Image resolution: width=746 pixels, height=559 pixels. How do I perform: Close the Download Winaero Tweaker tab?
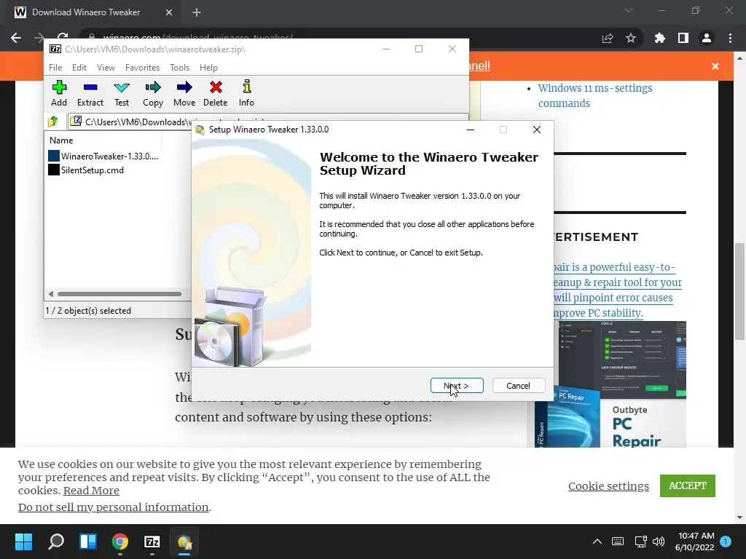(169, 12)
